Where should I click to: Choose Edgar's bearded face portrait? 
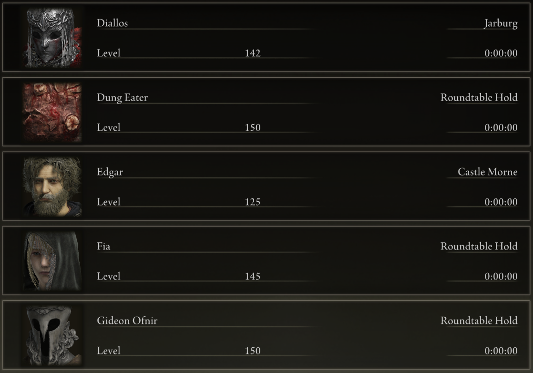tap(52, 186)
